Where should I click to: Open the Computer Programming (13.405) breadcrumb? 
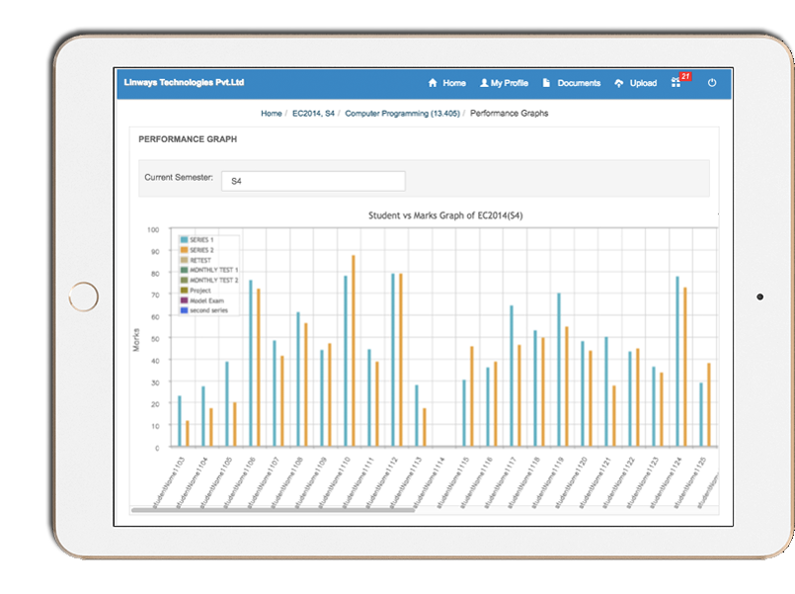[403, 113]
